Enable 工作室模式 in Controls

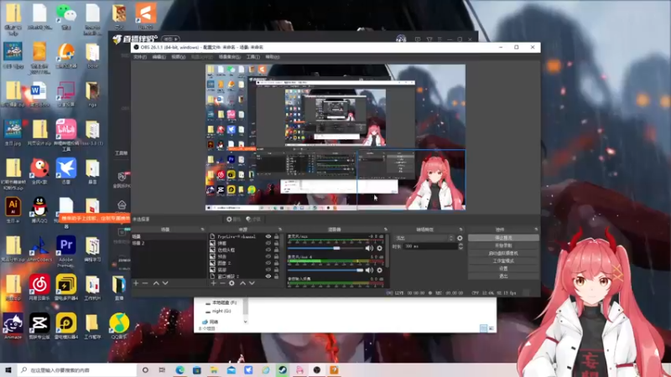point(503,261)
